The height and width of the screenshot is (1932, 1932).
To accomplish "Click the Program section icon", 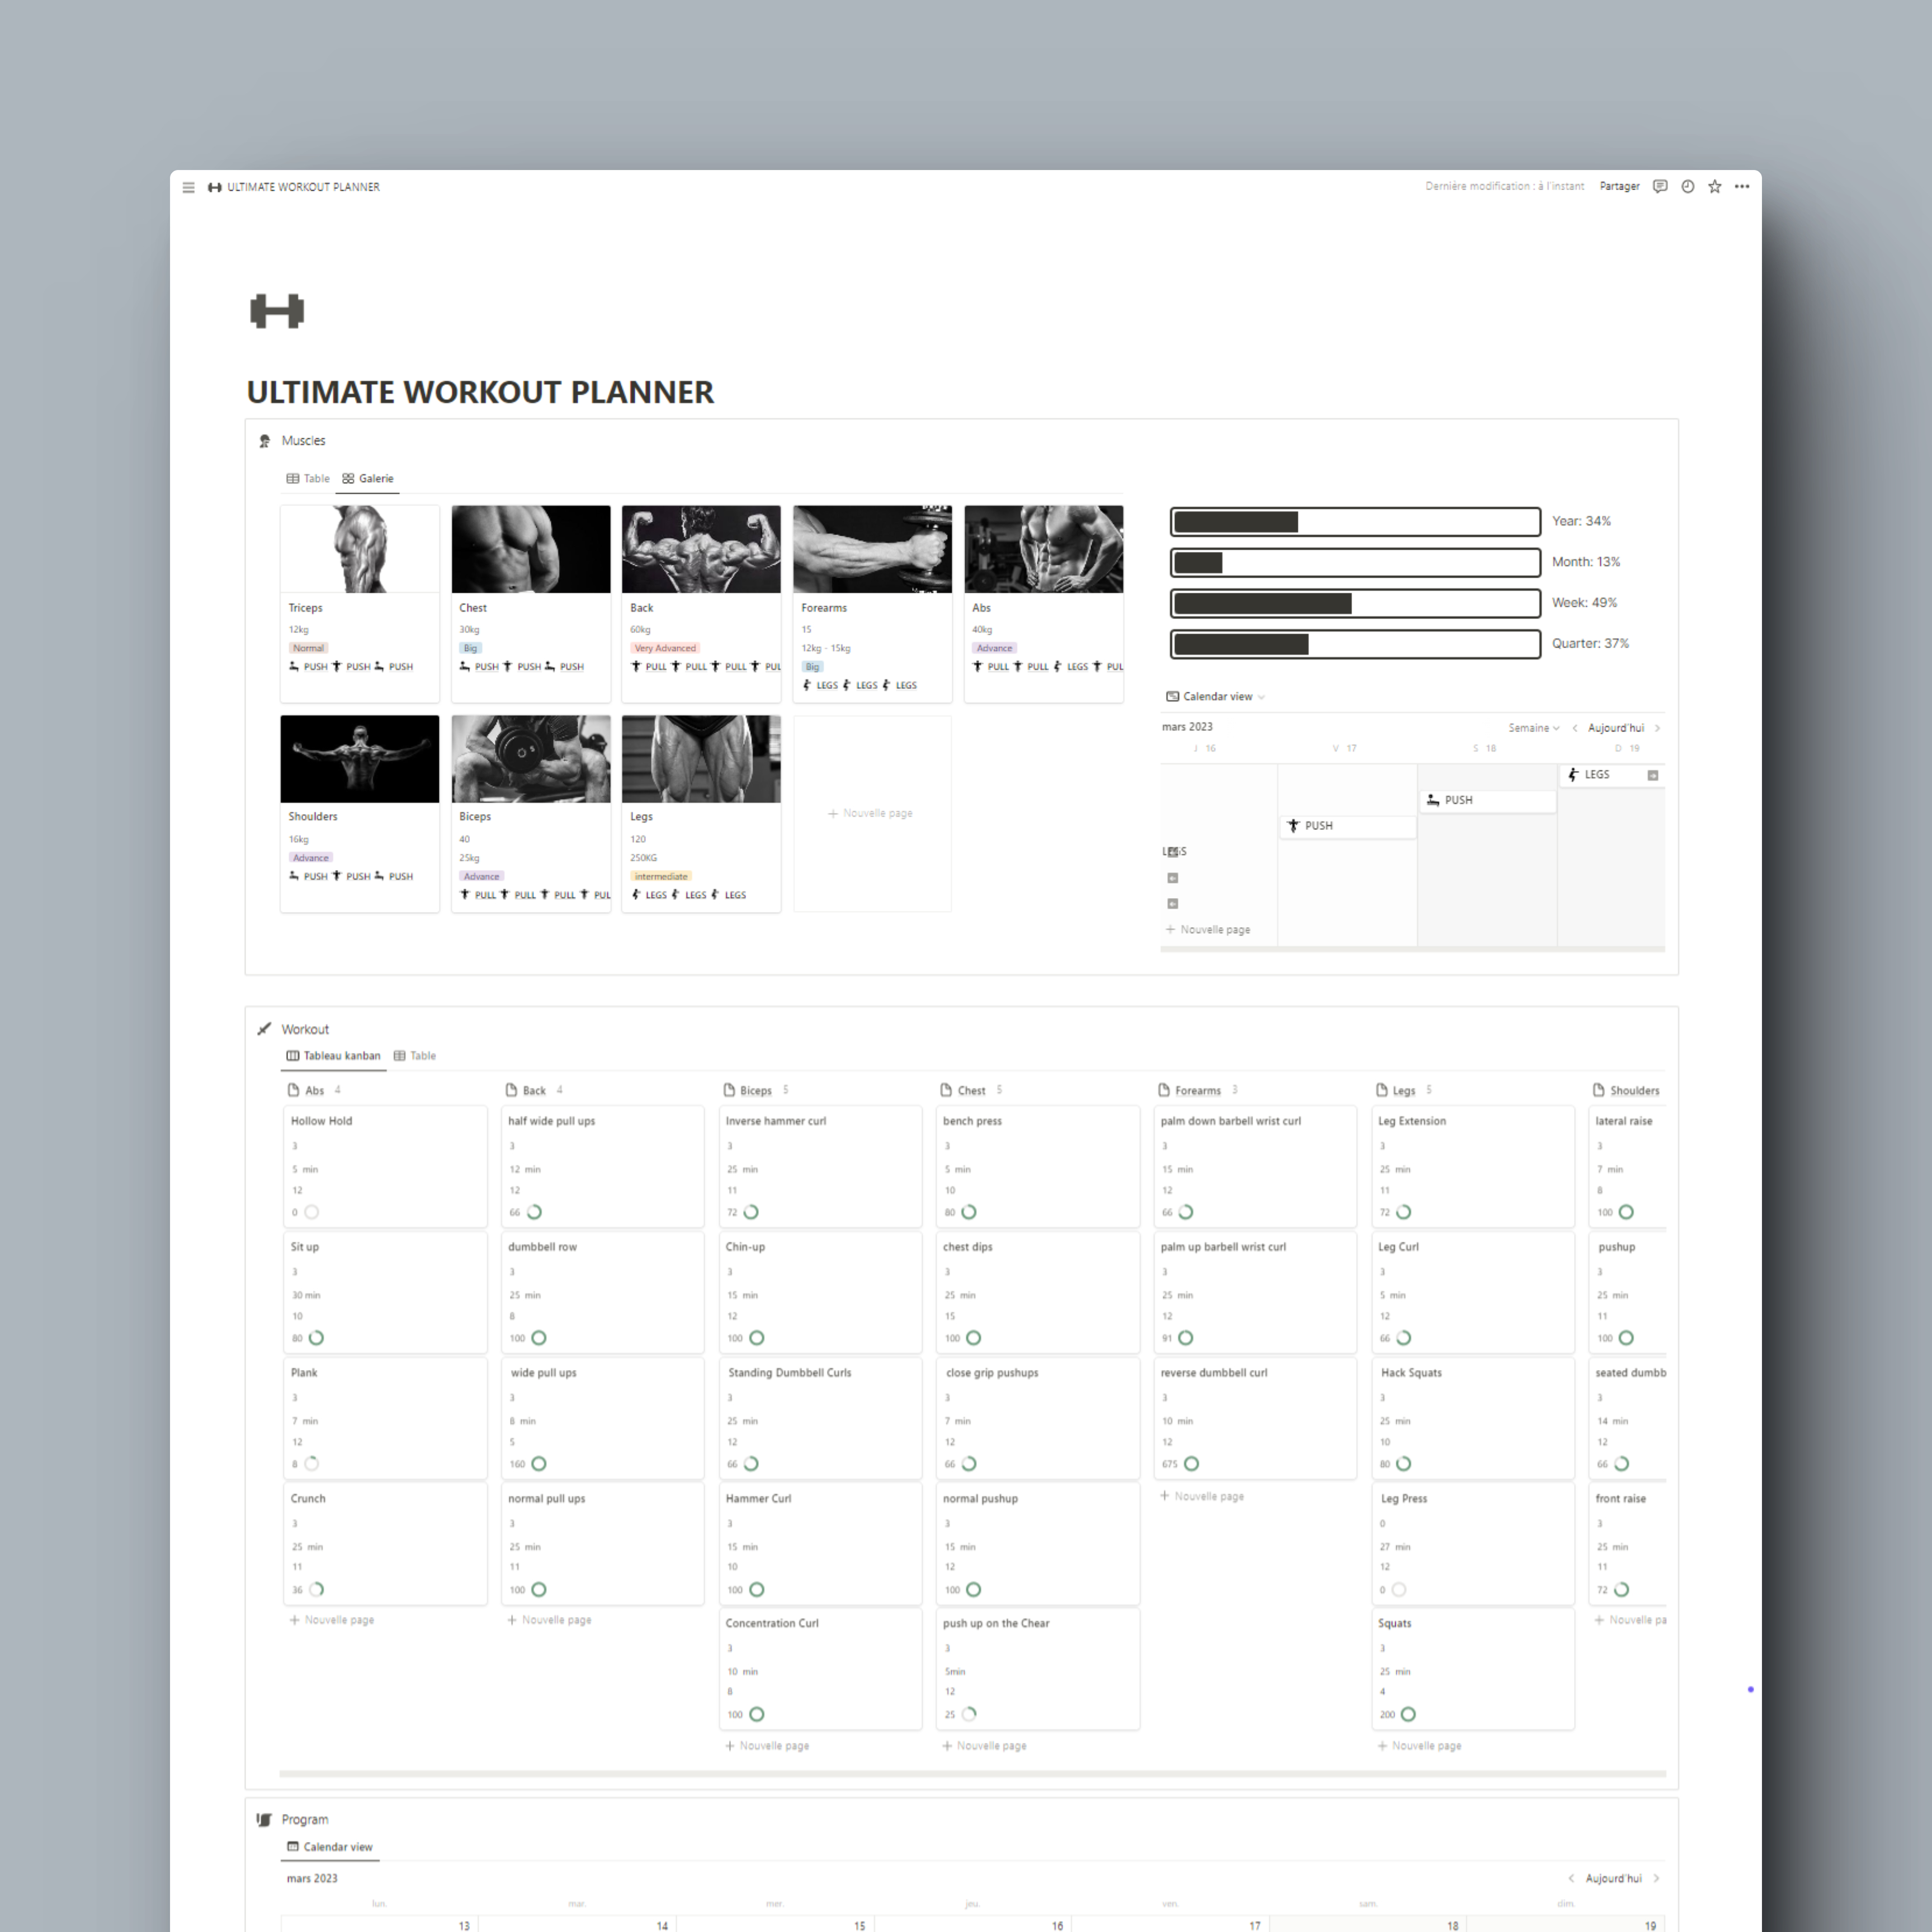I will [x=264, y=1819].
